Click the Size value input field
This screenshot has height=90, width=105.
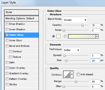point(95,60)
